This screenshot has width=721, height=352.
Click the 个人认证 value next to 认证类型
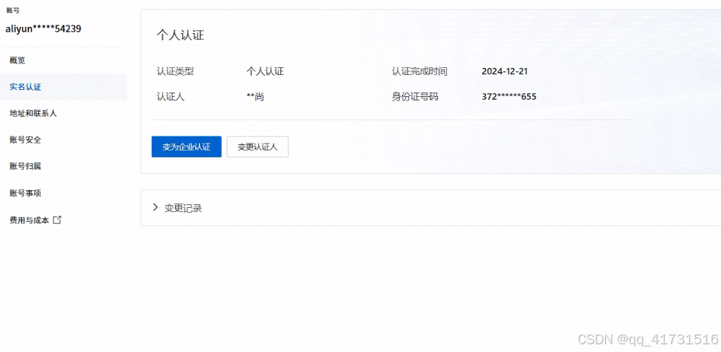coord(265,71)
